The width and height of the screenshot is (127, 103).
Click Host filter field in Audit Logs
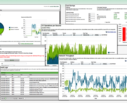[x=24, y=77]
